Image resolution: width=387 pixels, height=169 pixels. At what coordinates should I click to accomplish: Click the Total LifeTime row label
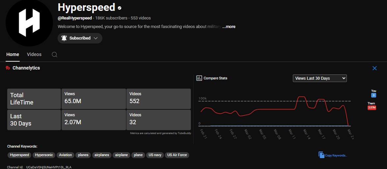click(x=34, y=99)
